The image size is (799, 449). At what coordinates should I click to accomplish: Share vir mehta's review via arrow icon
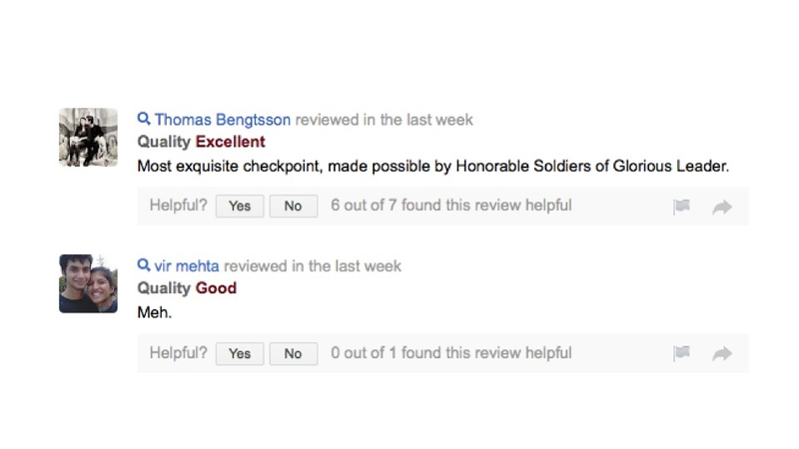tap(722, 353)
